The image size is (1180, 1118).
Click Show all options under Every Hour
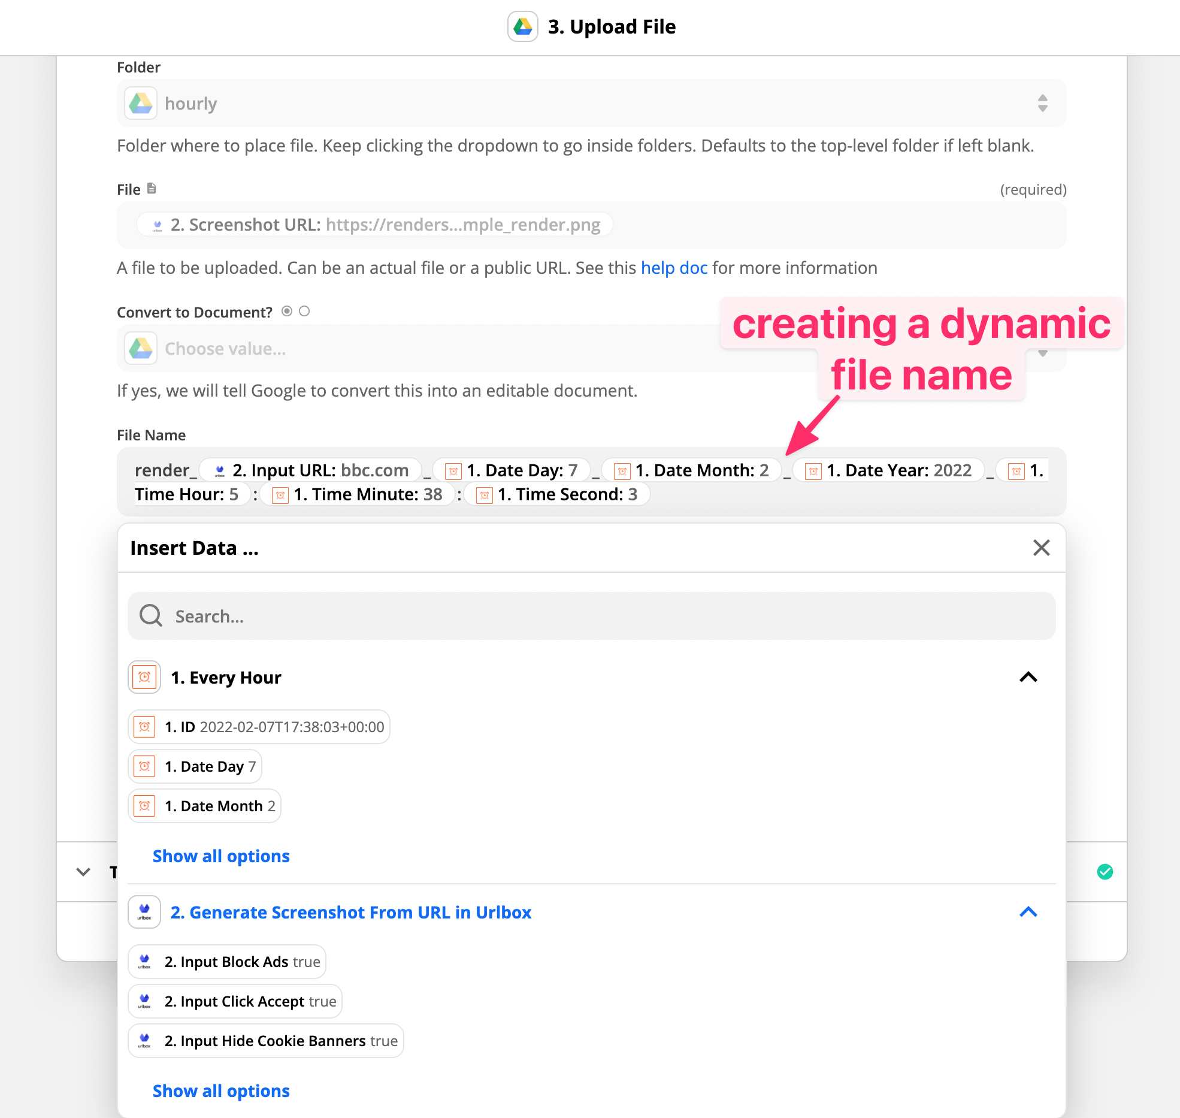point(220,856)
